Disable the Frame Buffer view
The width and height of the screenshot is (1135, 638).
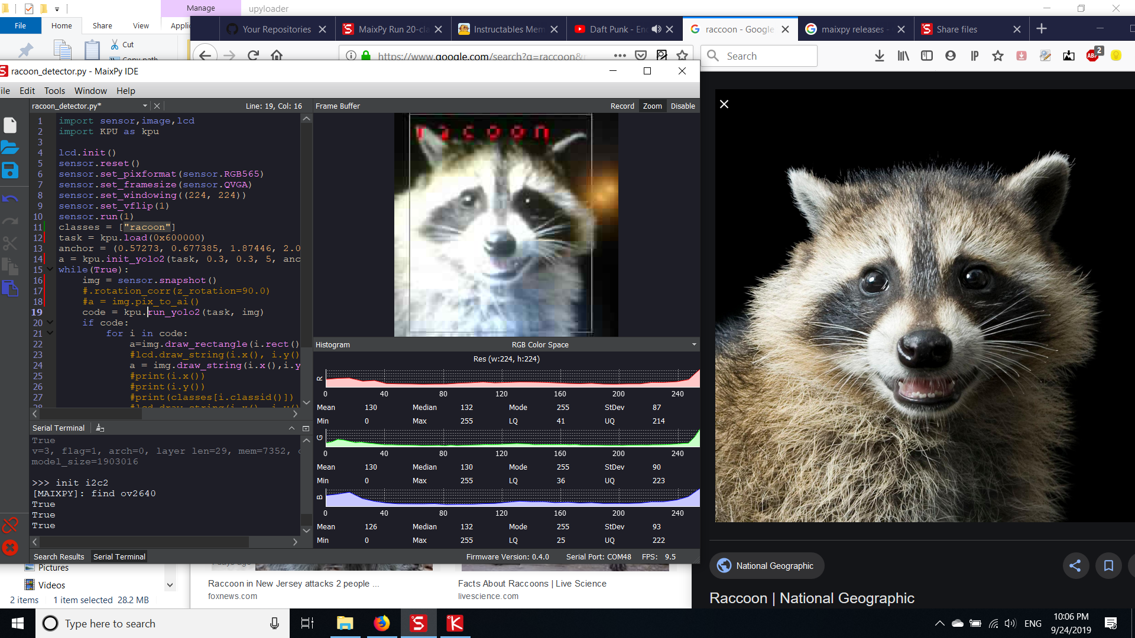pos(683,106)
